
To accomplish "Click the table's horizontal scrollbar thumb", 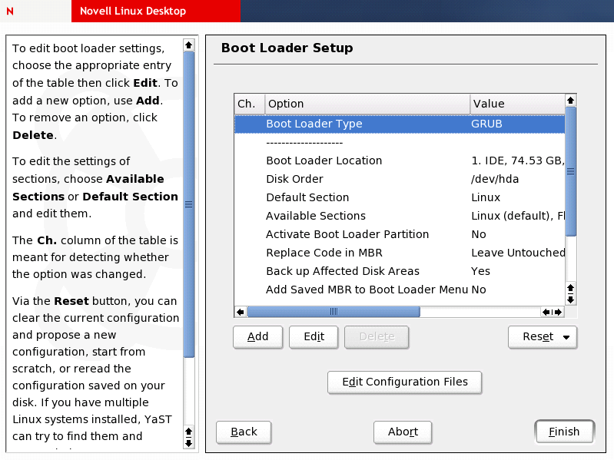I will coord(334,312).
